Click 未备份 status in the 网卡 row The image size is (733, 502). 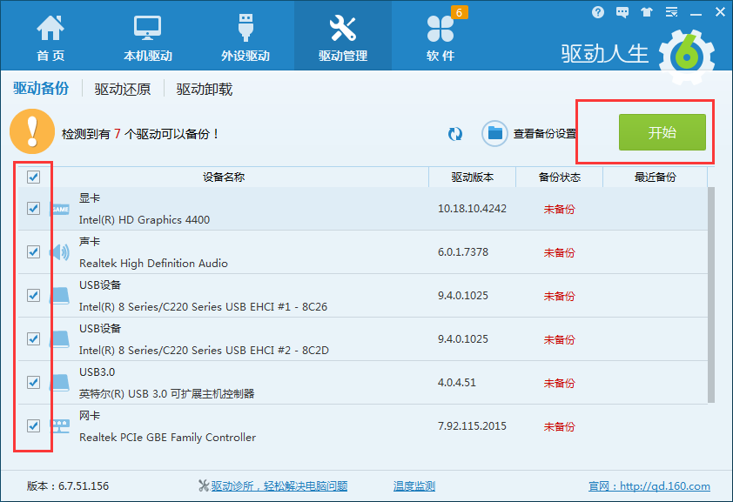[559, 426]
